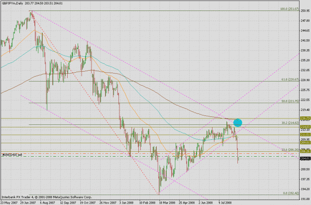The height and width of the screenshot is (205, 311).
Task: Click the Fibonacci label 23.6 (206.26)
Action: 290,150
